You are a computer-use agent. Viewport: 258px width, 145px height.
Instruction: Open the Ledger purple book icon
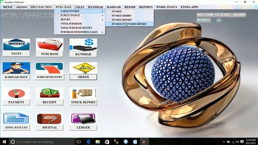[83, 118]
